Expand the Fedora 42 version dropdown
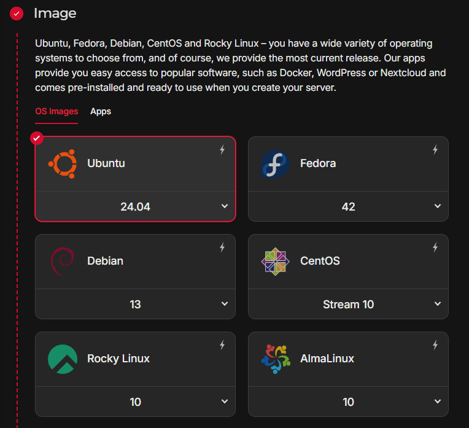 pos(348,207)
